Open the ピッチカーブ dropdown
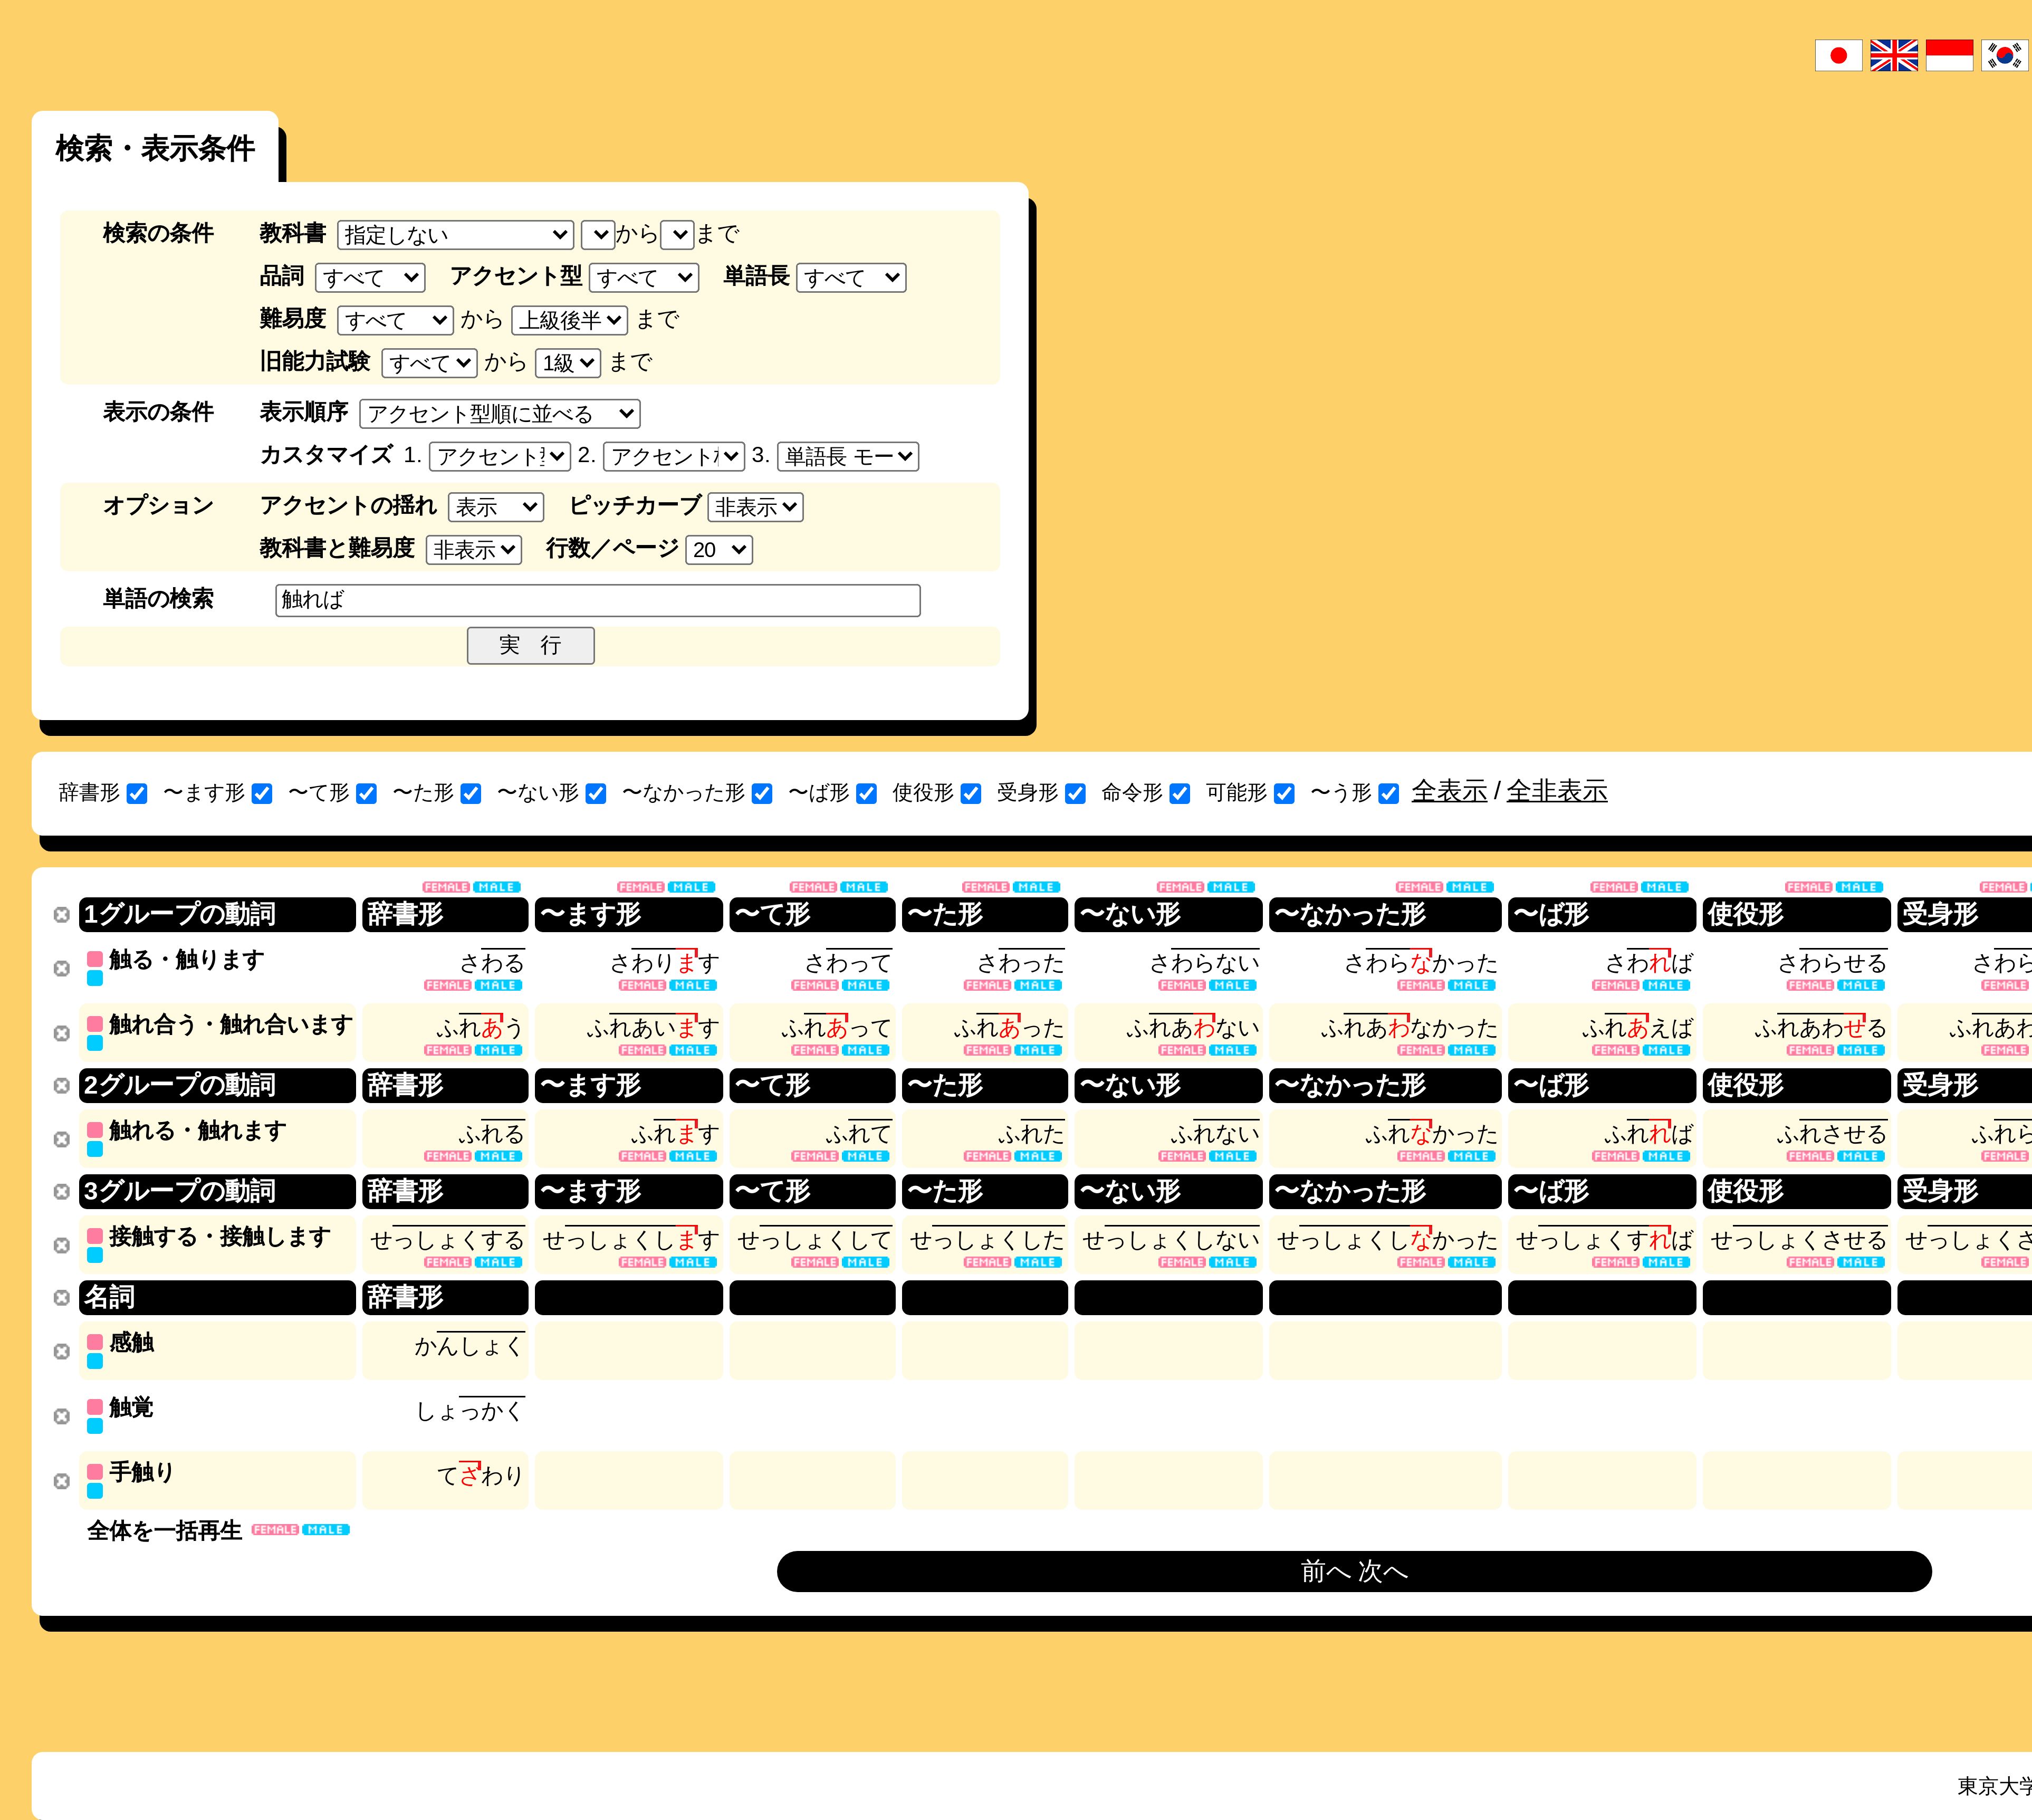Image resolution: width=2032 pixels, height=1820 pixels. [755, 508]
